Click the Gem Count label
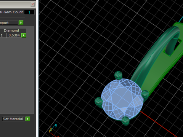183x137 pixels. (12, 12)
